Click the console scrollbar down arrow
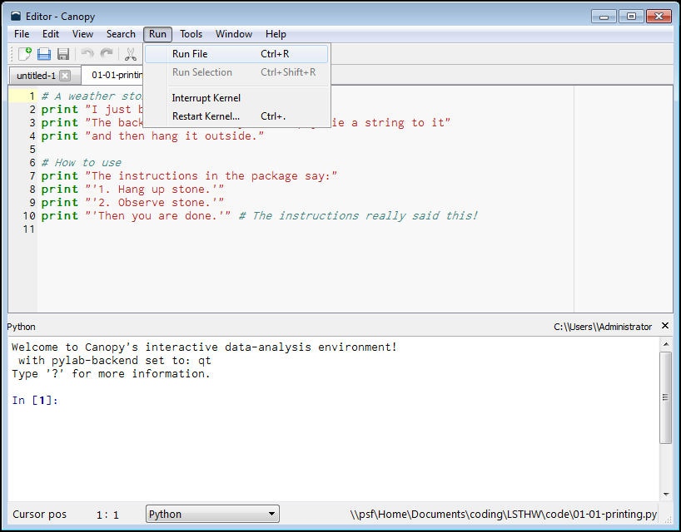The height and width of the screenshot is (532, 681). [665, 494]
